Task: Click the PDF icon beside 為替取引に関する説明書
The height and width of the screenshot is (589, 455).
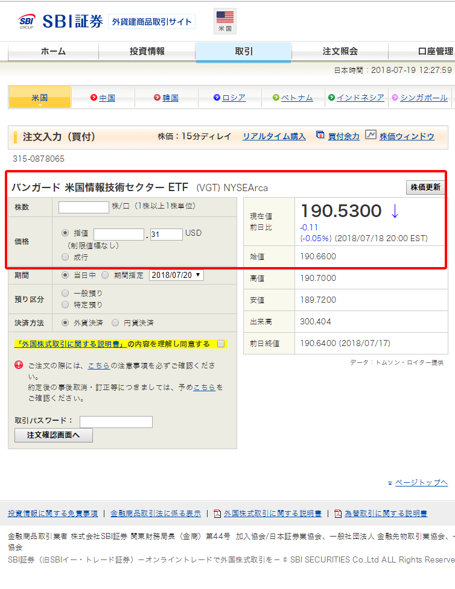Action: [338, 514]
